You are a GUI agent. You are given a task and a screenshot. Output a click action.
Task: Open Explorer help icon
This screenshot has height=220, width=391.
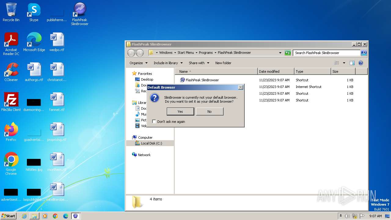(x=361, y=63)
